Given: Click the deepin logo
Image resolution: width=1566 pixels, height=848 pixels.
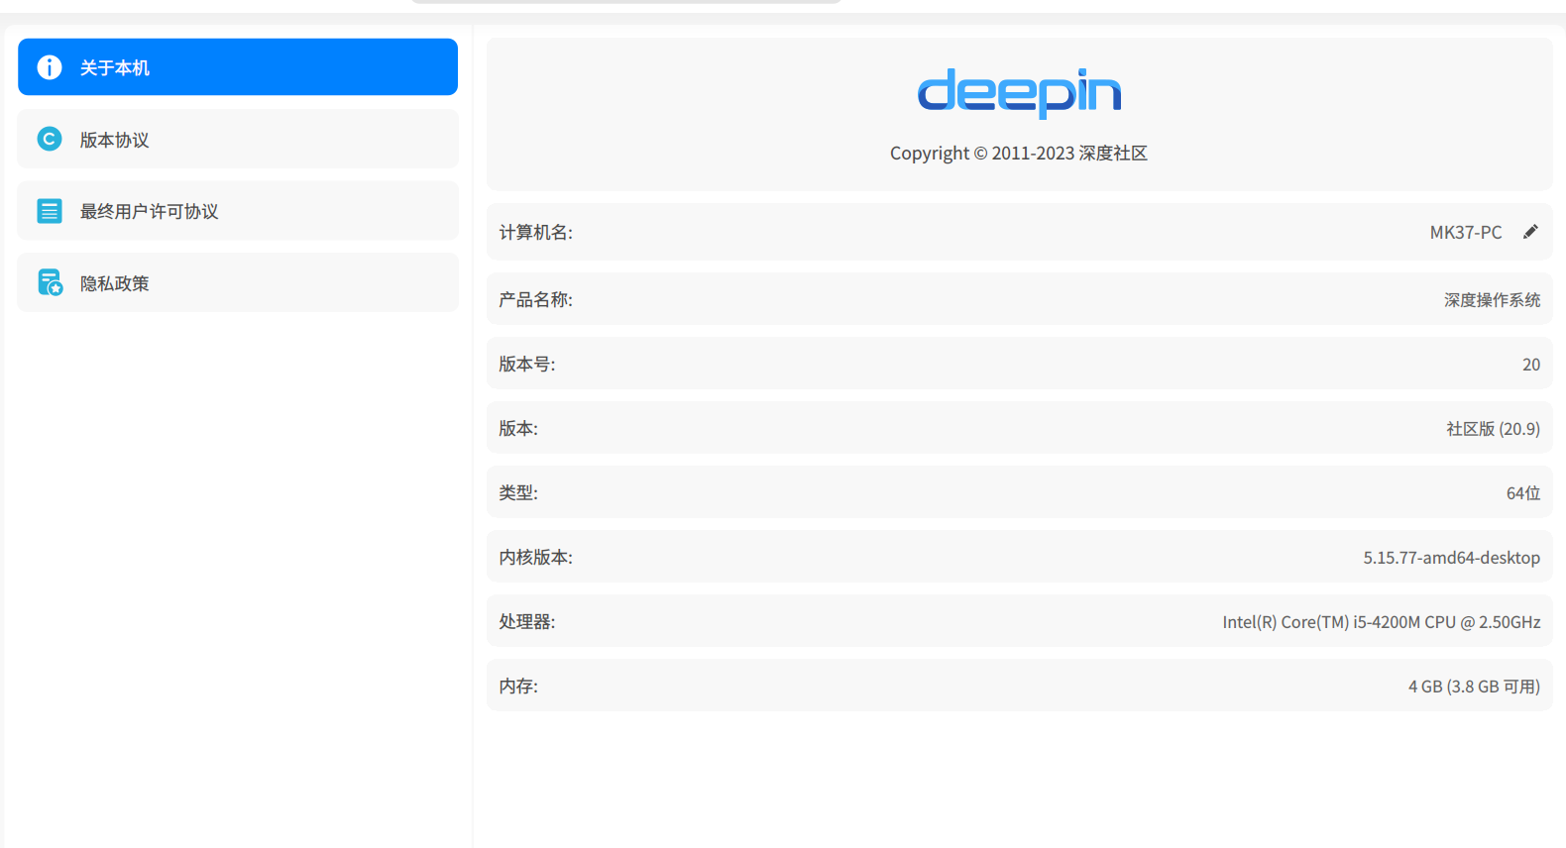Looking at the screenshot, I should coord(1019,92).
